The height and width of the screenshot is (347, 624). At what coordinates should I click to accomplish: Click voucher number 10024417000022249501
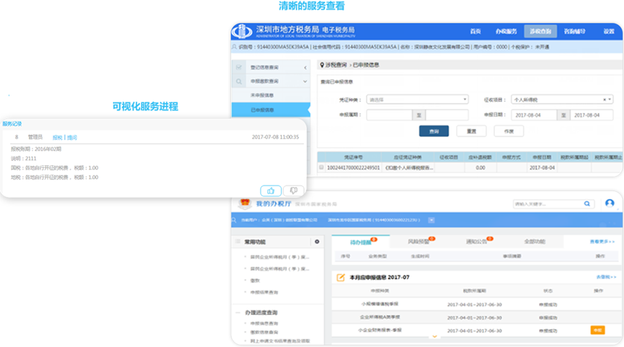click(353, 168)
